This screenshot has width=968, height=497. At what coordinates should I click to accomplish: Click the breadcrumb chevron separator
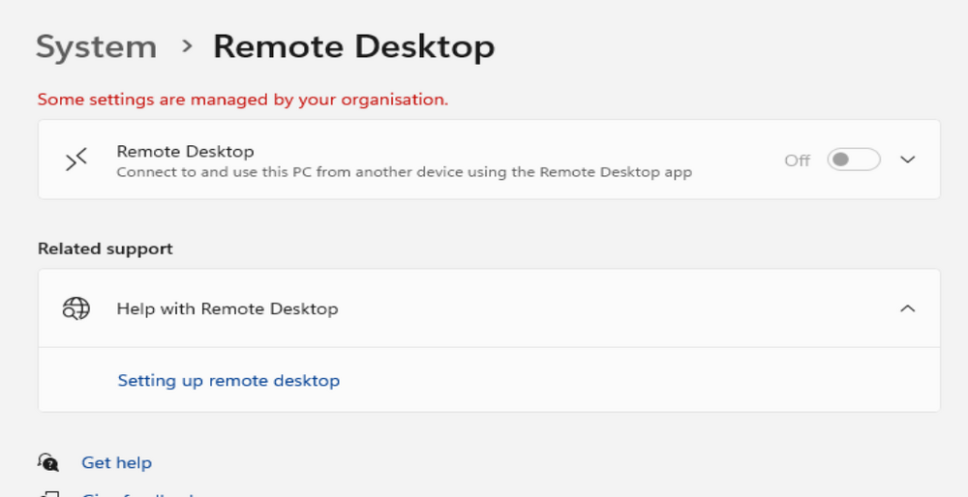187,46
